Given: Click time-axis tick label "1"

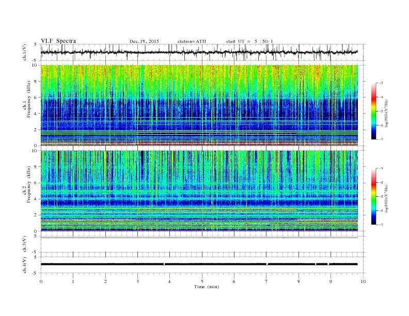Looking at the screenshot, I should click(73, 281).
